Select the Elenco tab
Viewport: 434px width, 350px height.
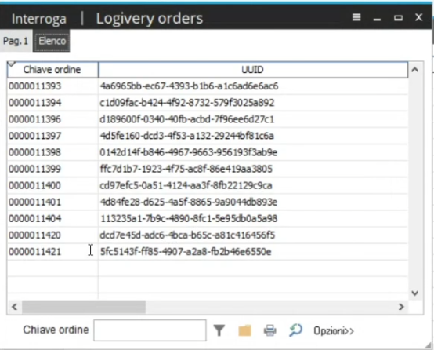[52, 41]
